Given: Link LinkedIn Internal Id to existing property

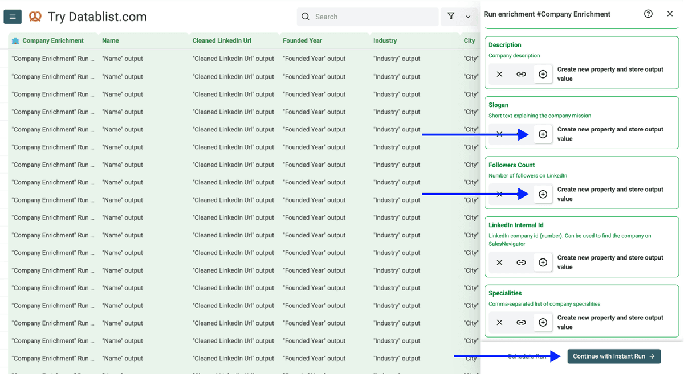Looking at the screenshot, I should tap(521, 262).
